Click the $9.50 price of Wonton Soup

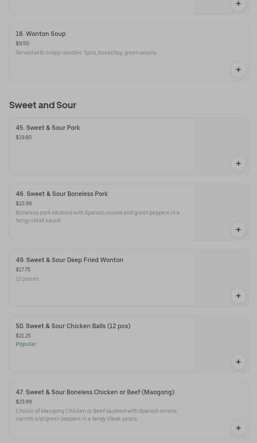click(x=22, y=43)
